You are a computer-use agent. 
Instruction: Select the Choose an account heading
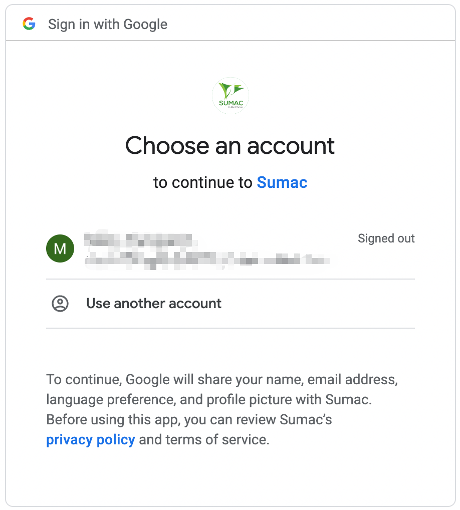(230, 146)
